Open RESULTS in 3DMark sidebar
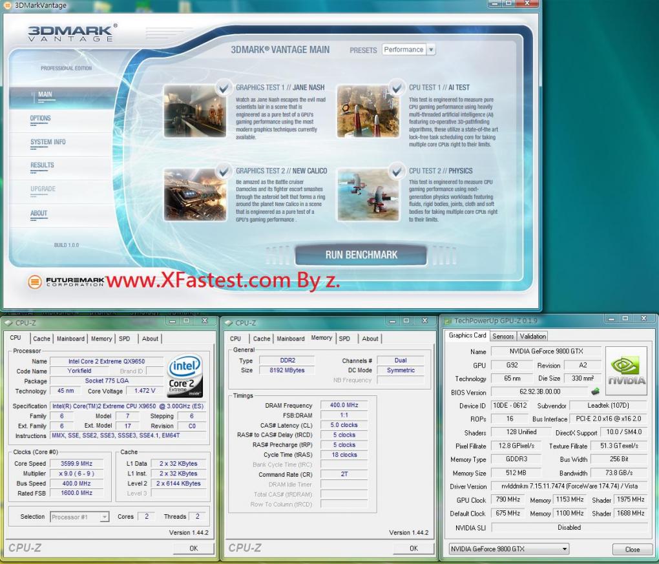Screen dimensions: 659x564 pos(42,165)
